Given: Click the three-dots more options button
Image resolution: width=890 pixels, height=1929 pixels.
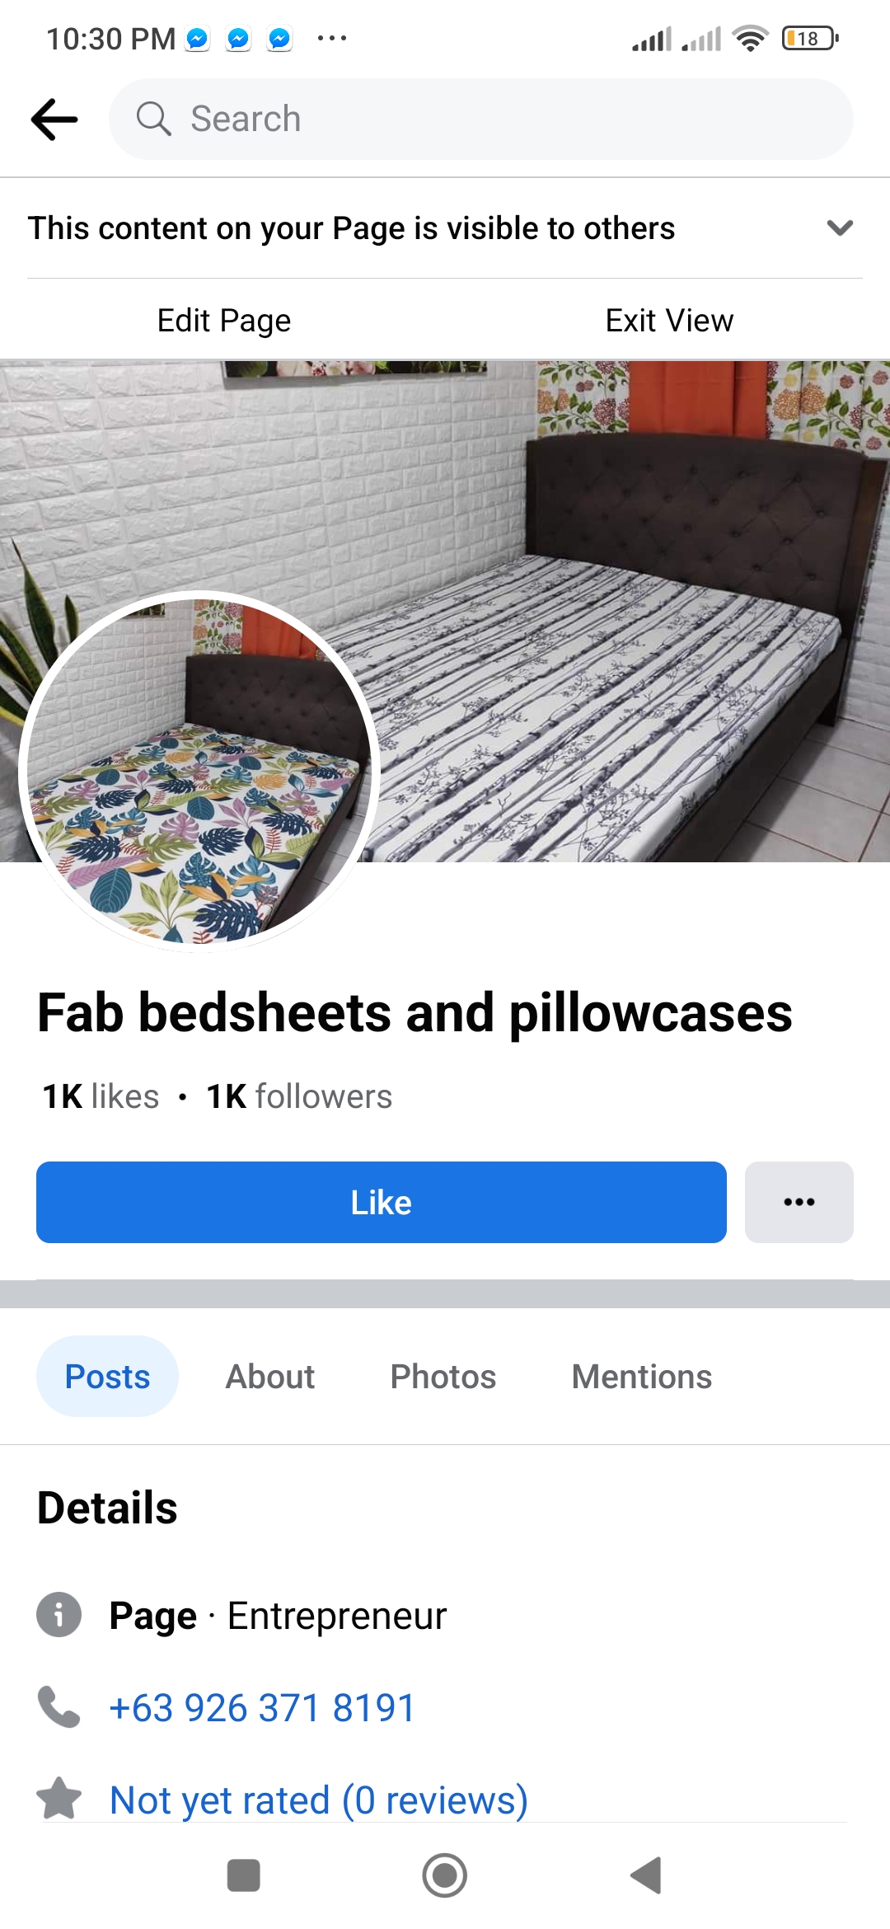Looking at the screenshot, I should point(799,1202).
